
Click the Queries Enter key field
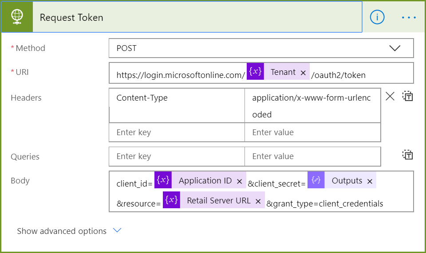coord(177,156)
